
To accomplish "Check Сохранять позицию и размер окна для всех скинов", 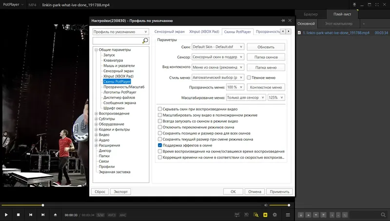I will point(160,133).
